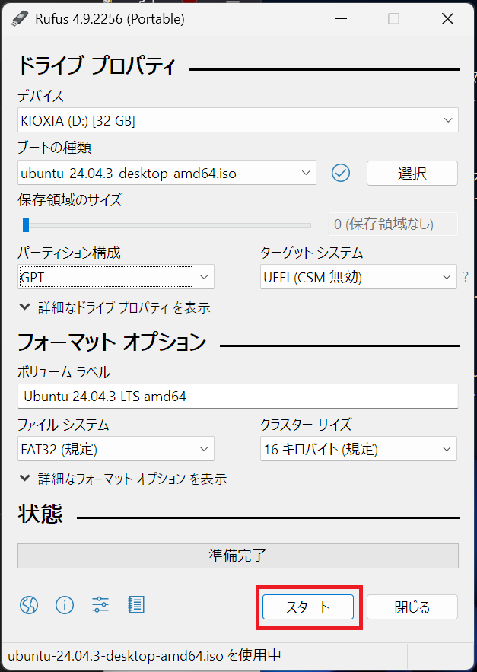
Task: Click the target system help question mark
Action: tap(466, 277)
